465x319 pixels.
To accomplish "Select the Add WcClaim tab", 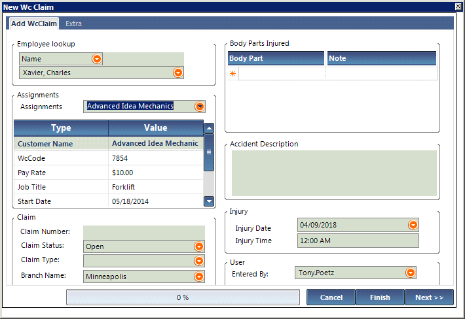I will [x=34, y=24].
